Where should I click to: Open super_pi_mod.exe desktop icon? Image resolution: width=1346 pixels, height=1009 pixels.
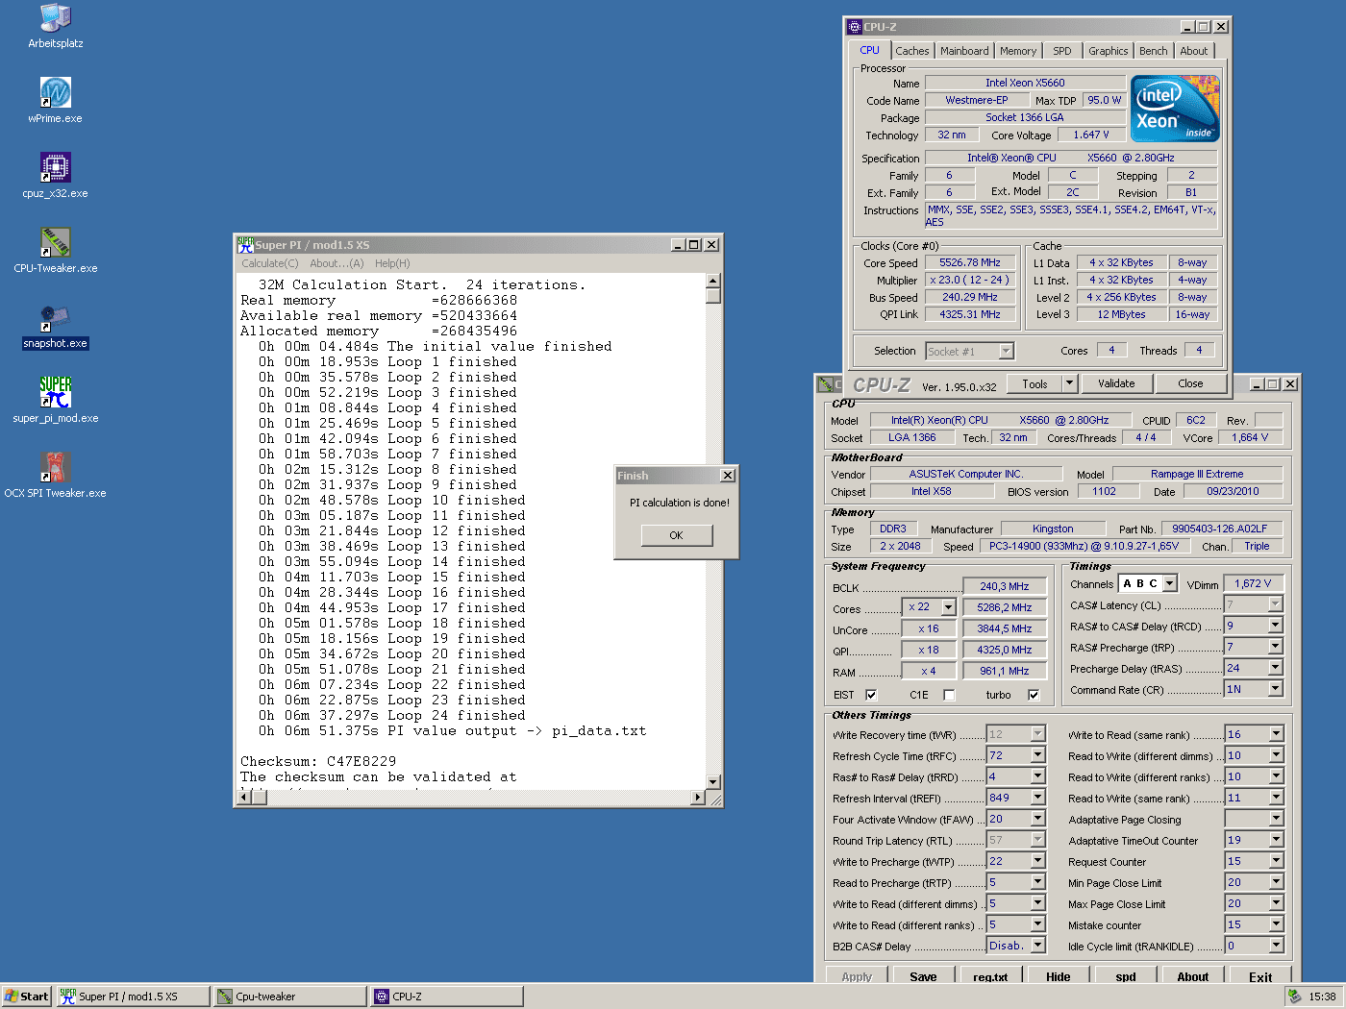(55, 394)
